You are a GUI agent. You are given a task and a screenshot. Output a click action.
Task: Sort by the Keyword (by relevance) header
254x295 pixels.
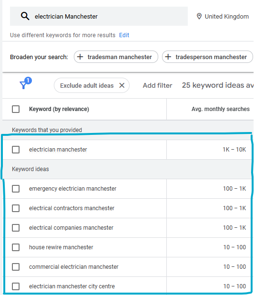(59, 109)
